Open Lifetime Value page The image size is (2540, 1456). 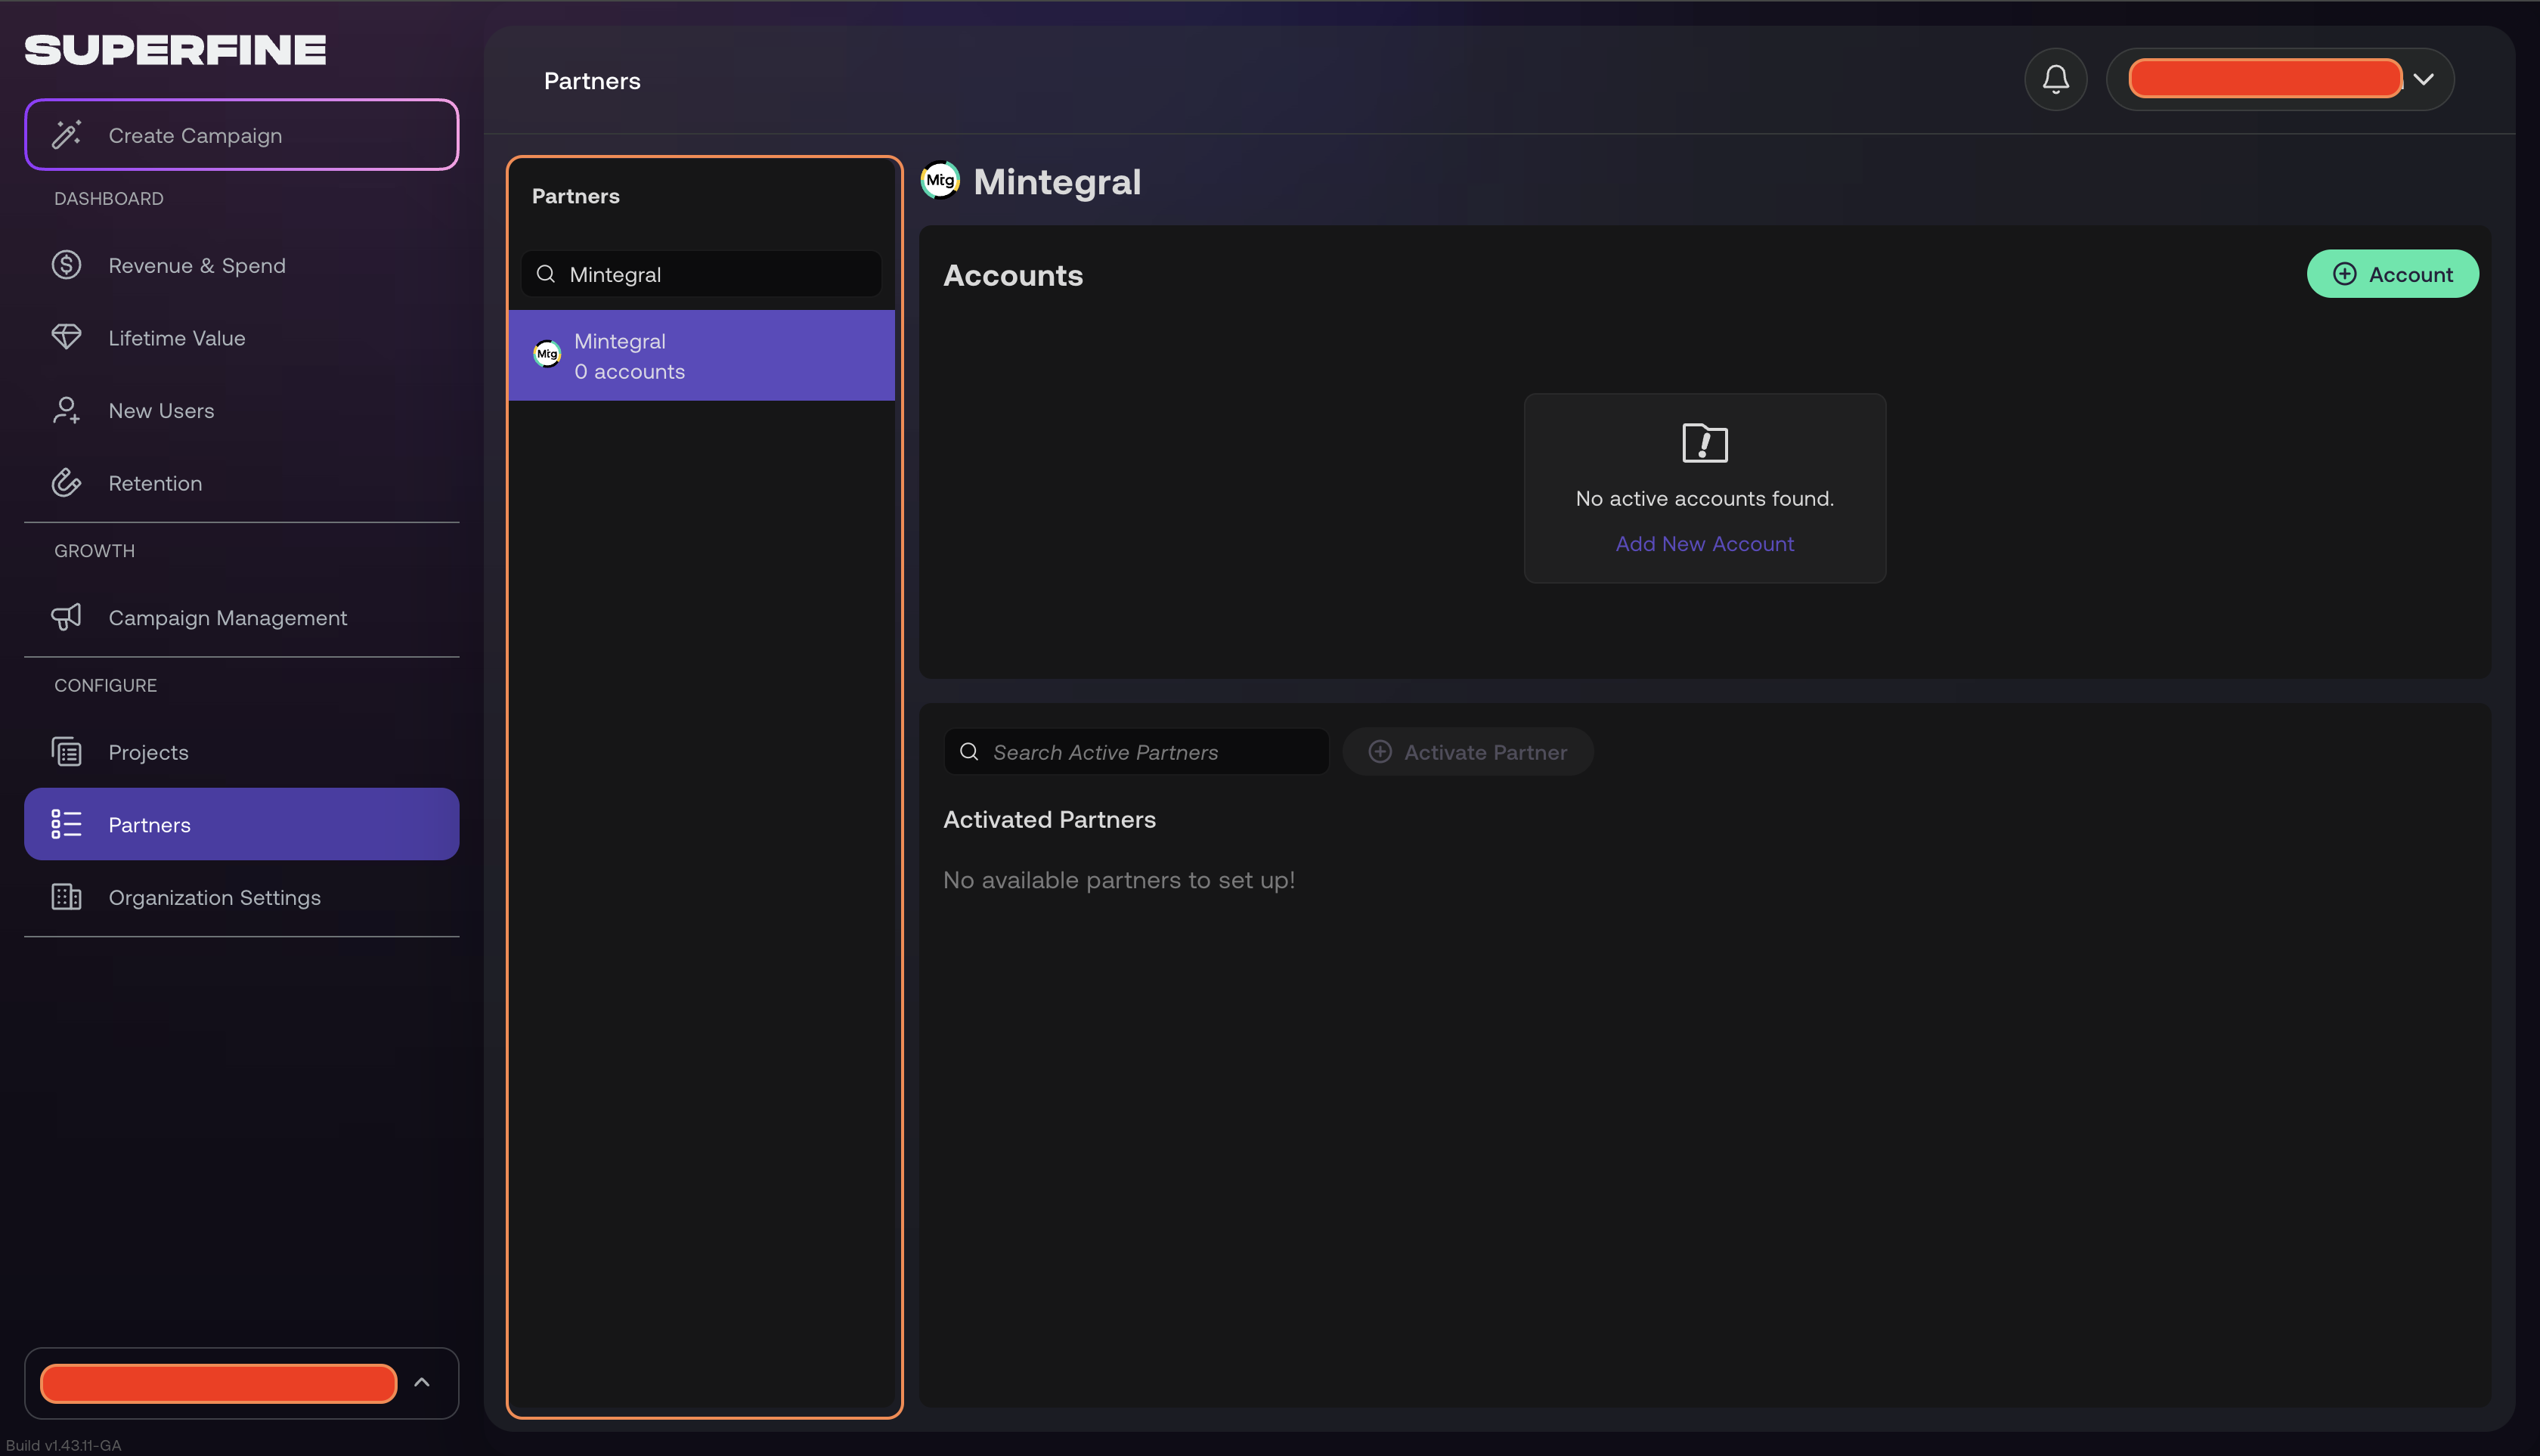coord(241,337)
